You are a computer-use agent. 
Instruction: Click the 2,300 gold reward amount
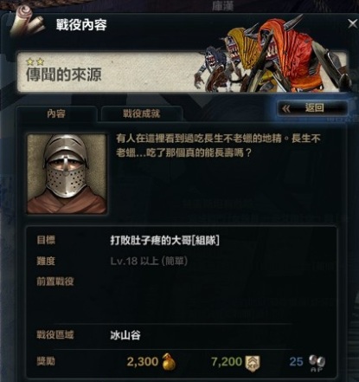coord(143,361)
